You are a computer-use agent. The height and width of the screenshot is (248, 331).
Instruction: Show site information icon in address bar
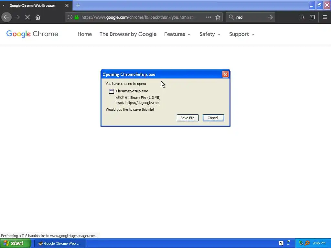point(70,17)
